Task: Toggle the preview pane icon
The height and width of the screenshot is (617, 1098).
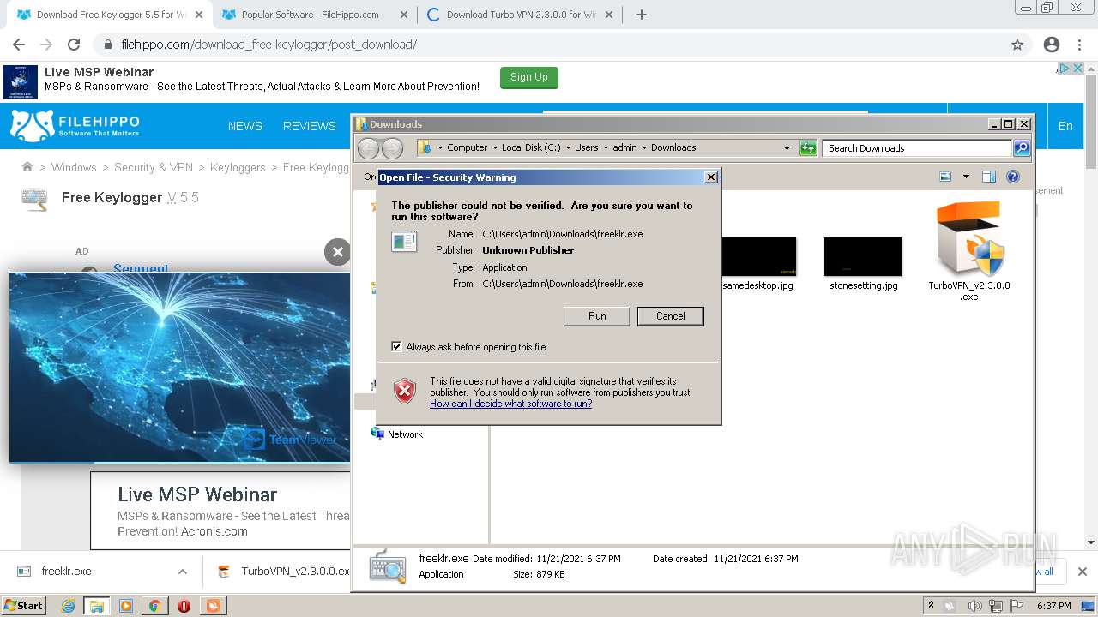Action: click(x=989, y=177)
